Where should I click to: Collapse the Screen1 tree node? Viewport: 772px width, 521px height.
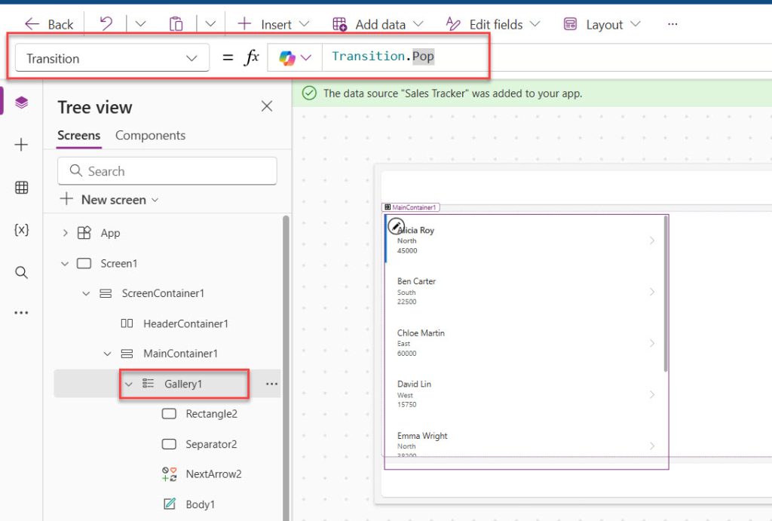(65, 263)
